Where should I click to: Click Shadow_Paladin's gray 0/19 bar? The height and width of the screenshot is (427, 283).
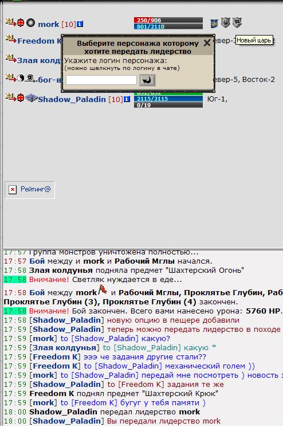coord(168,105)
